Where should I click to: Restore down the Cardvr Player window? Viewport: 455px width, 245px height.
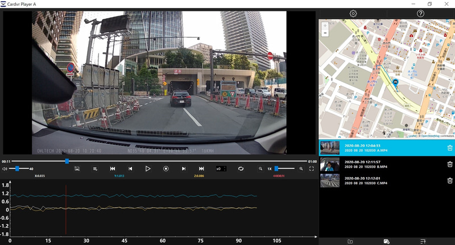click(x=429, y=4)
